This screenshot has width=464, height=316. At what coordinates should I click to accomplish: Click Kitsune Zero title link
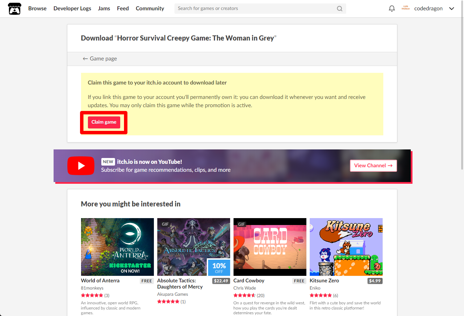324,281
